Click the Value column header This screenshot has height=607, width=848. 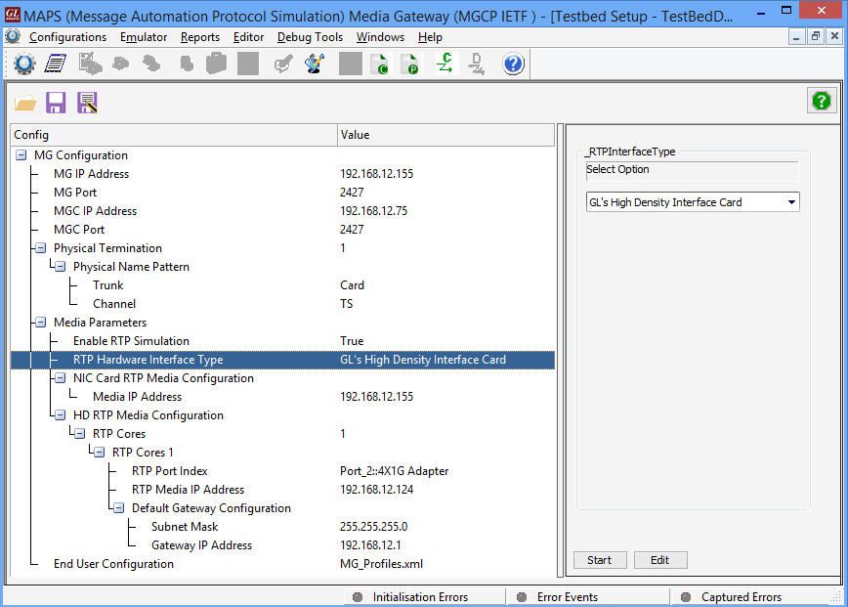446,135
